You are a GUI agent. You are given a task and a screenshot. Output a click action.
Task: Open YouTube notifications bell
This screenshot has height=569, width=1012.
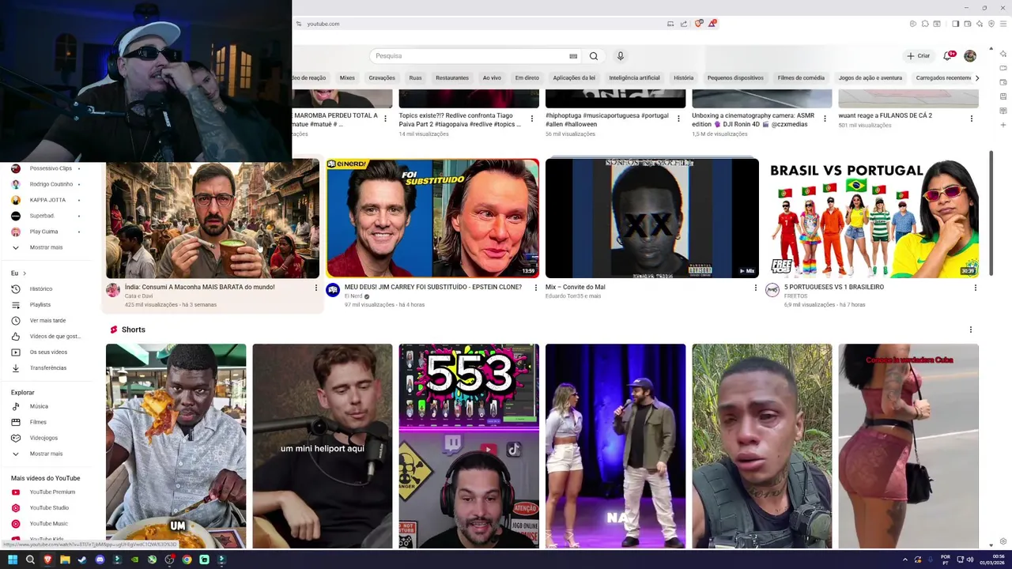[x=948, y=56]
